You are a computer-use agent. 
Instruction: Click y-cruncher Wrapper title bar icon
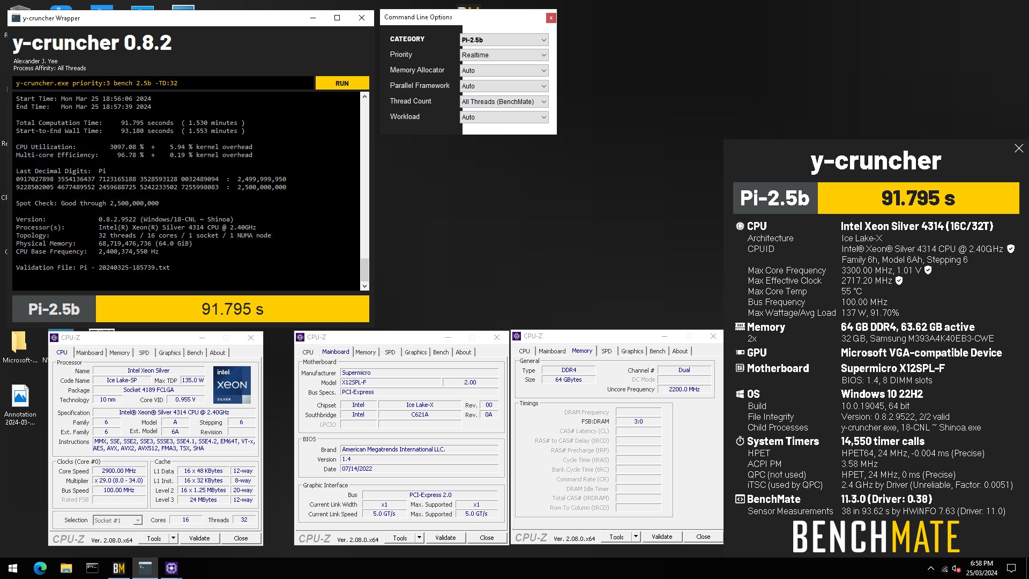[x=16, y=18]
